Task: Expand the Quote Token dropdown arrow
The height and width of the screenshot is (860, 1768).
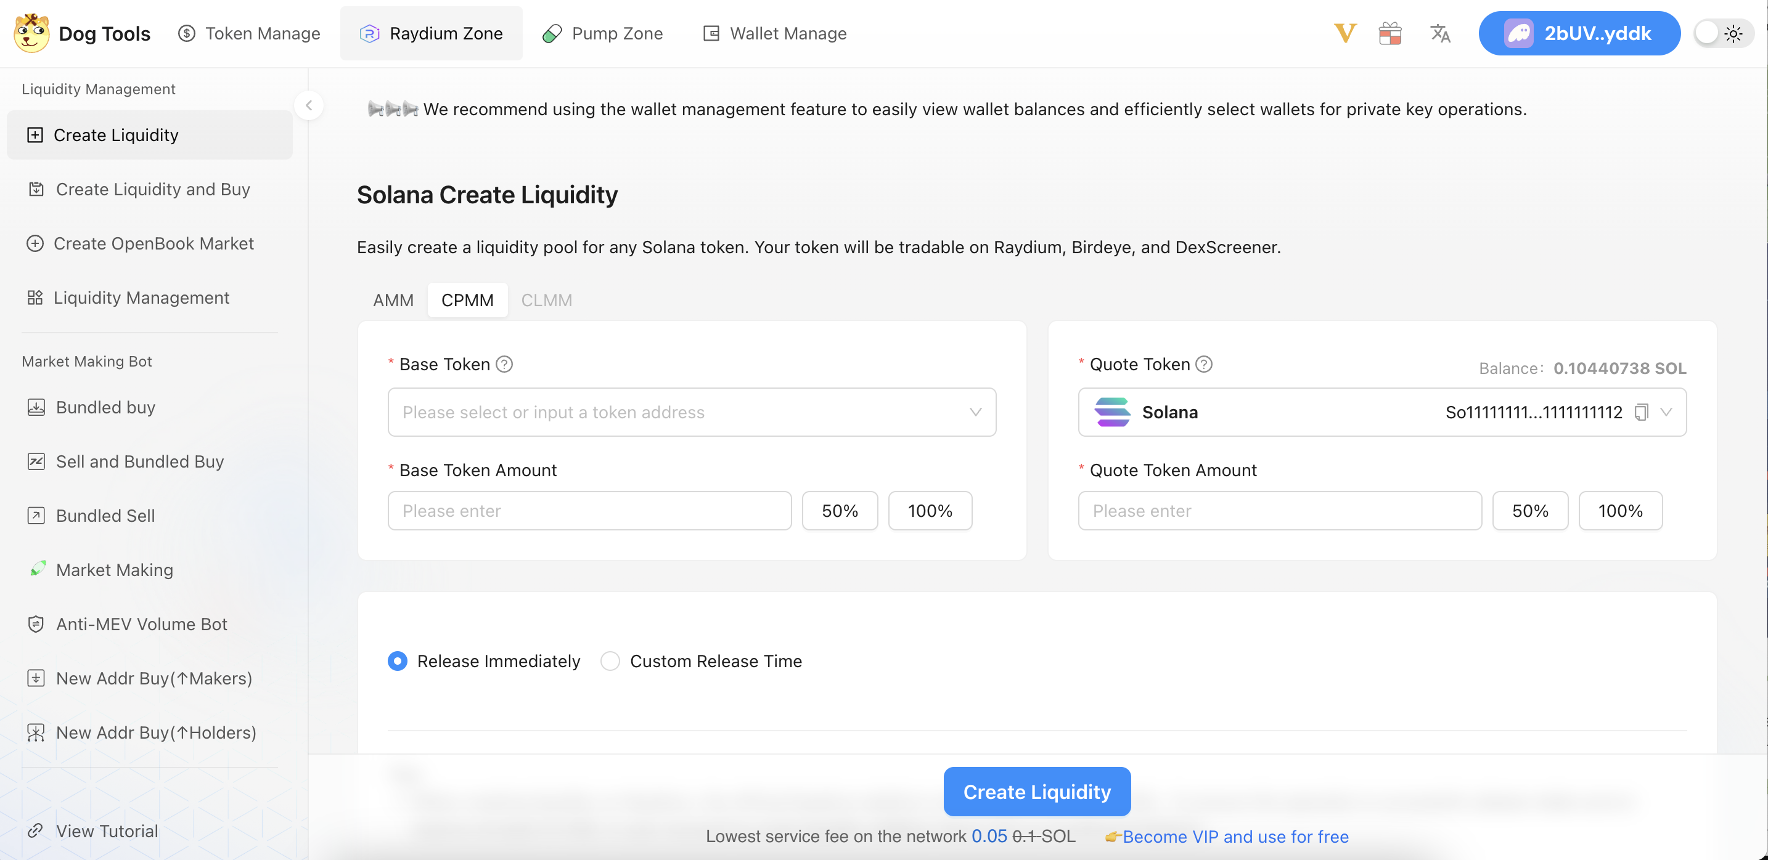Action: [1666, 412]
